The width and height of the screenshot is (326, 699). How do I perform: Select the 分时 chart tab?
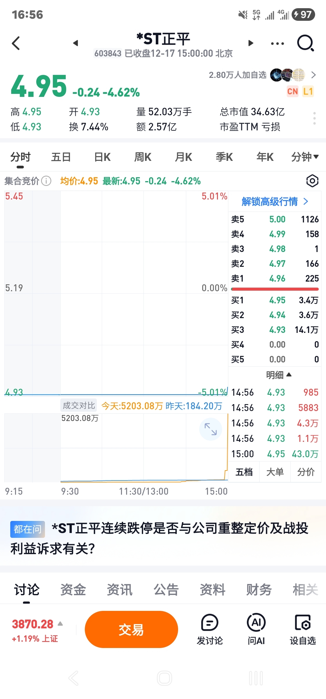(20, 157)
